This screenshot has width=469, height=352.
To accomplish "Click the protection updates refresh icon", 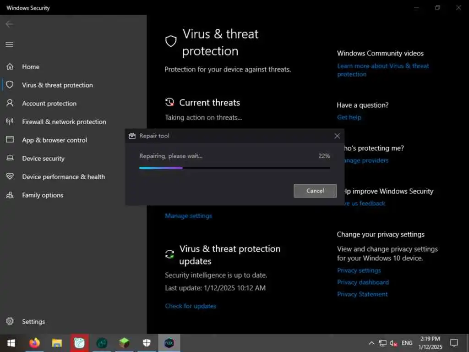I will (x=169, y=254).
